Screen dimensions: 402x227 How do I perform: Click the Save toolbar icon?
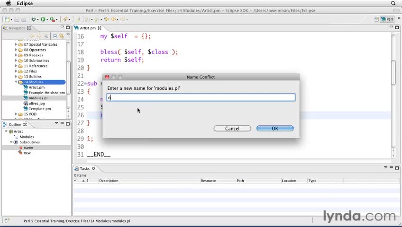[x=17, y=19]
